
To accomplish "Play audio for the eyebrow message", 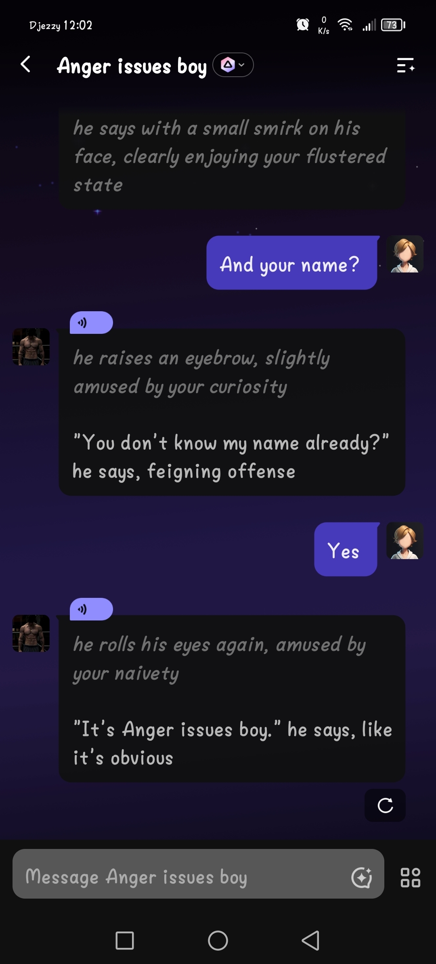I will coord(91,323).
